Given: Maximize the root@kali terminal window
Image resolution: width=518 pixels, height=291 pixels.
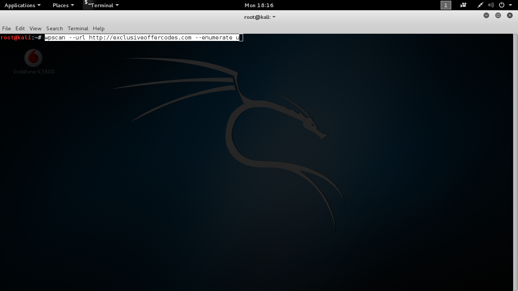Looking at the screenshot, I should (x=498, y=16).
